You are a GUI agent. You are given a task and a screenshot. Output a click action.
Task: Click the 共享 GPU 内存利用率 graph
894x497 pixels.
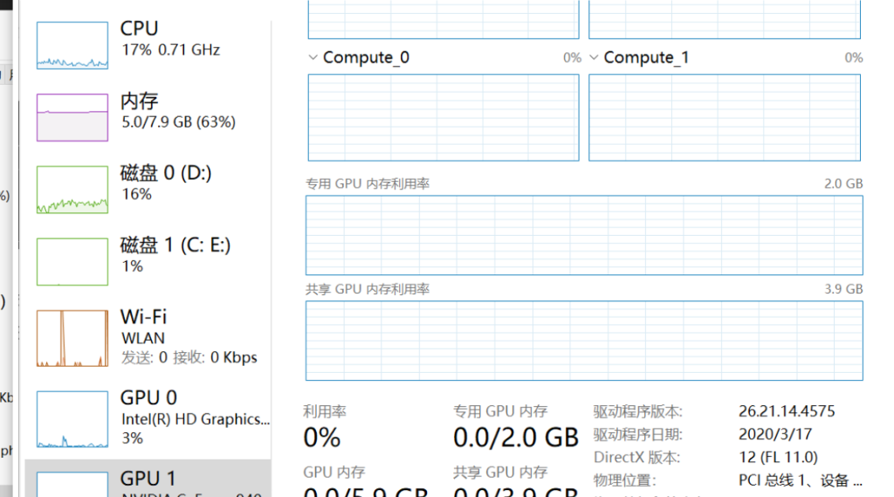coord(584,341)
